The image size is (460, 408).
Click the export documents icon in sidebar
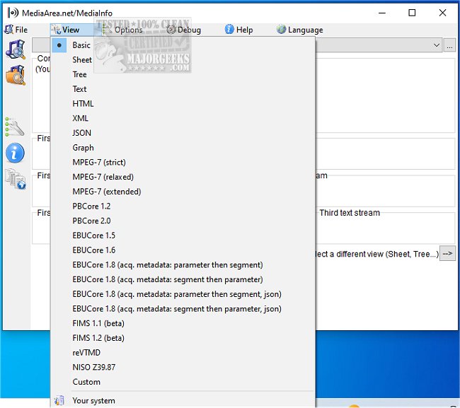16,178
